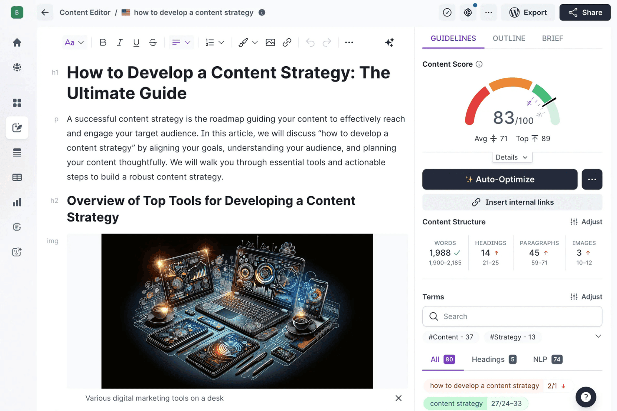Open the help question mark button
Screen dimensions: 617x411
point(586,397)
